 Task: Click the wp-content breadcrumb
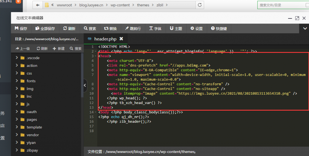tap(120, 5)
